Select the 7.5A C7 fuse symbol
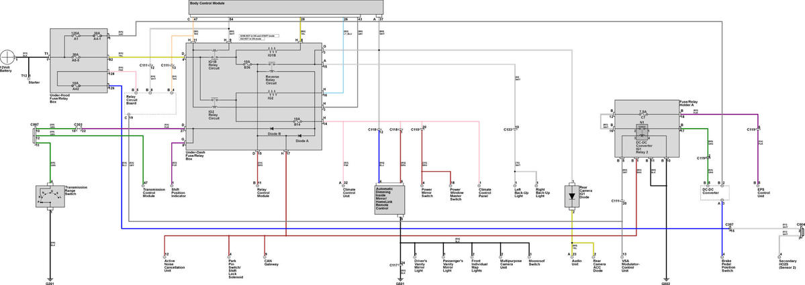Screen dimensions: 805x285 (x=643, y=115)
